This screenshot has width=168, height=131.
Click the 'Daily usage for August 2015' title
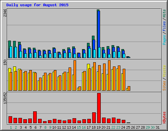coord(37,5)
